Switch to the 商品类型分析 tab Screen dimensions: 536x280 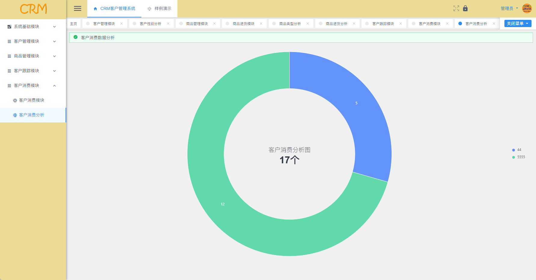290,23
